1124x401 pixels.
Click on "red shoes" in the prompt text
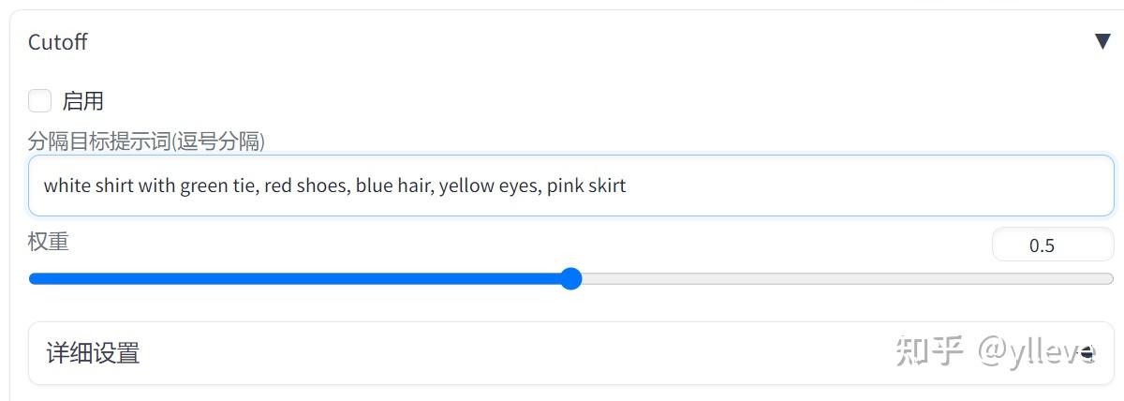(306, 186)
